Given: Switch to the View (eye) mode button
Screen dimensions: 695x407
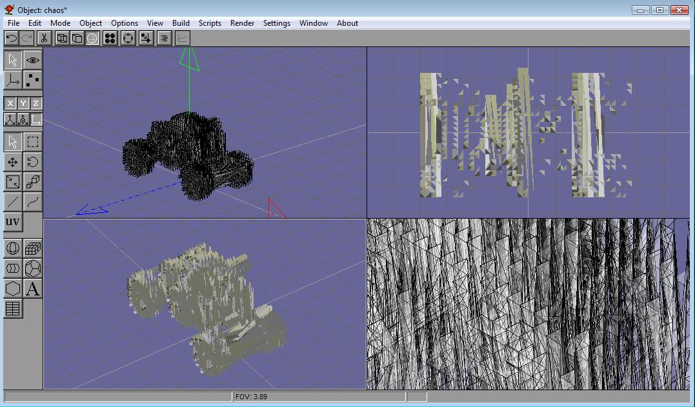Looking at the screenshot, I should (x=32, y=60).
